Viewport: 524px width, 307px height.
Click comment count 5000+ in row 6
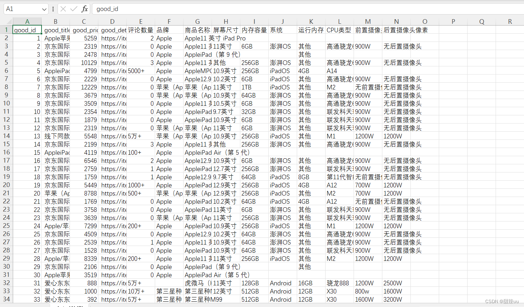141,71
